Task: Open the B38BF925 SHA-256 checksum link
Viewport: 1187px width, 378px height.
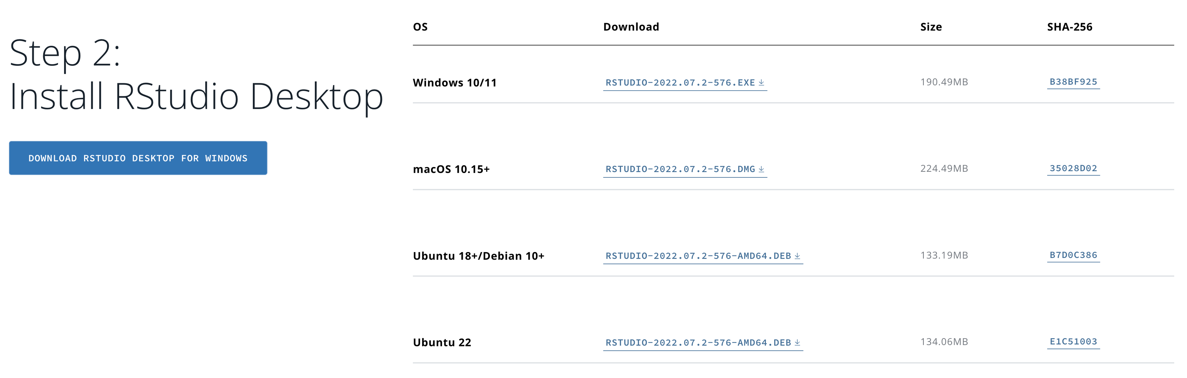Action: pyautogui.click(x=1073, y=82)
